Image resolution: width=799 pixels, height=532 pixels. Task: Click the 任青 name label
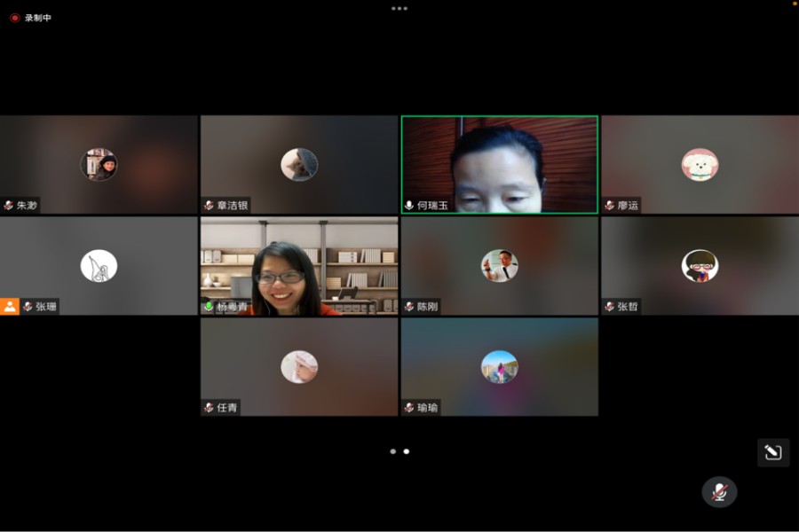227,408
